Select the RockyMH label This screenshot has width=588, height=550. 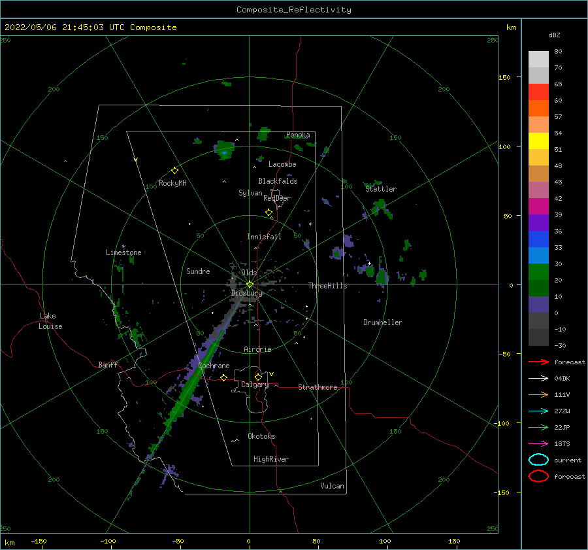pos(172,183)
